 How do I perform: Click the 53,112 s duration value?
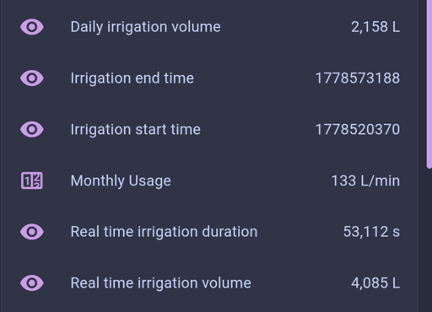pos(371,232)
